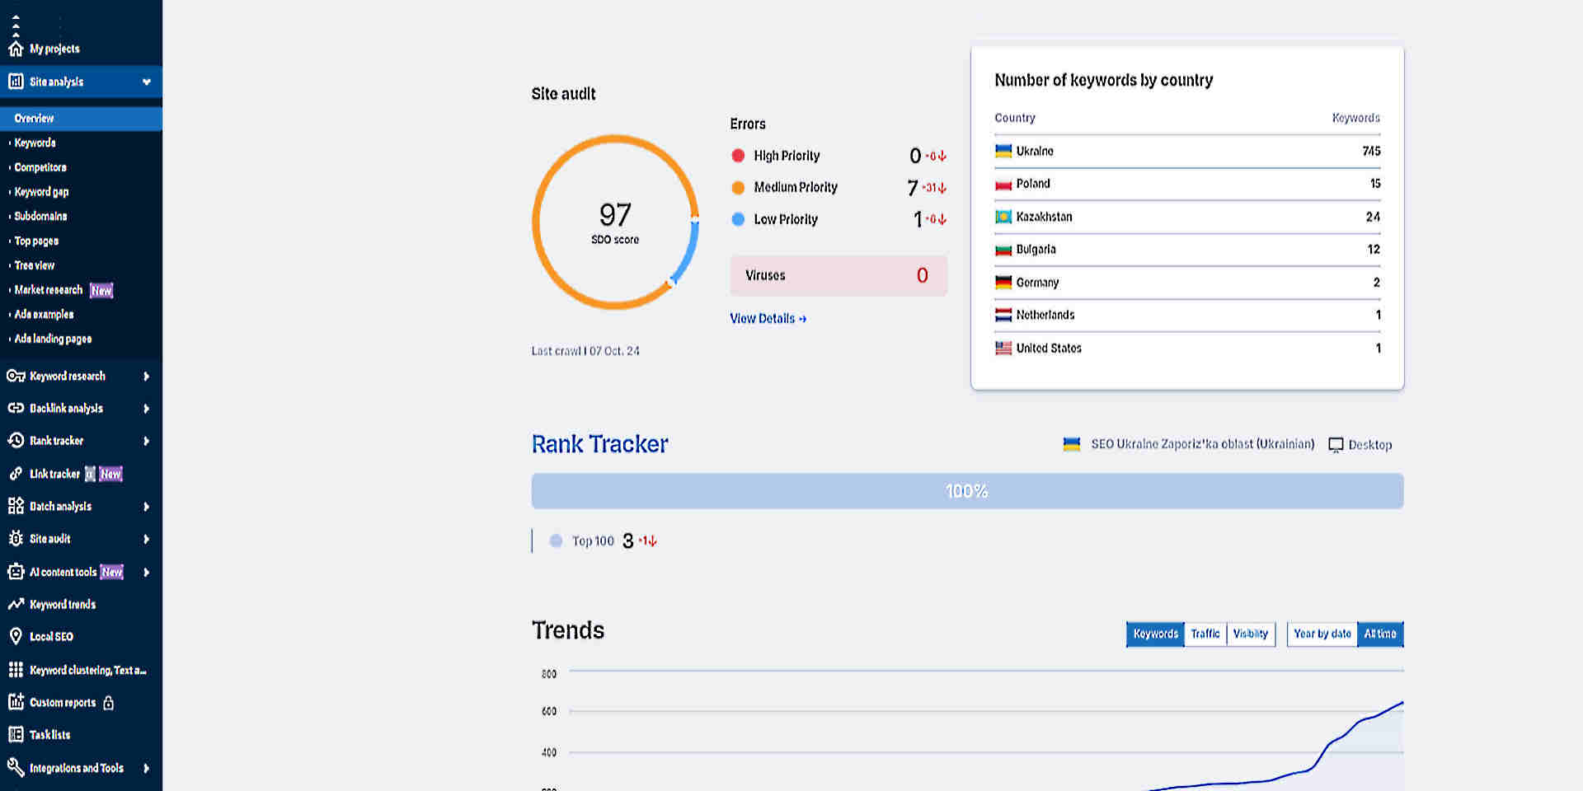Image resolution: width=1583 pixels, height=791 pixels.
Task: Select Year by date range
Action: point(1322,634)
